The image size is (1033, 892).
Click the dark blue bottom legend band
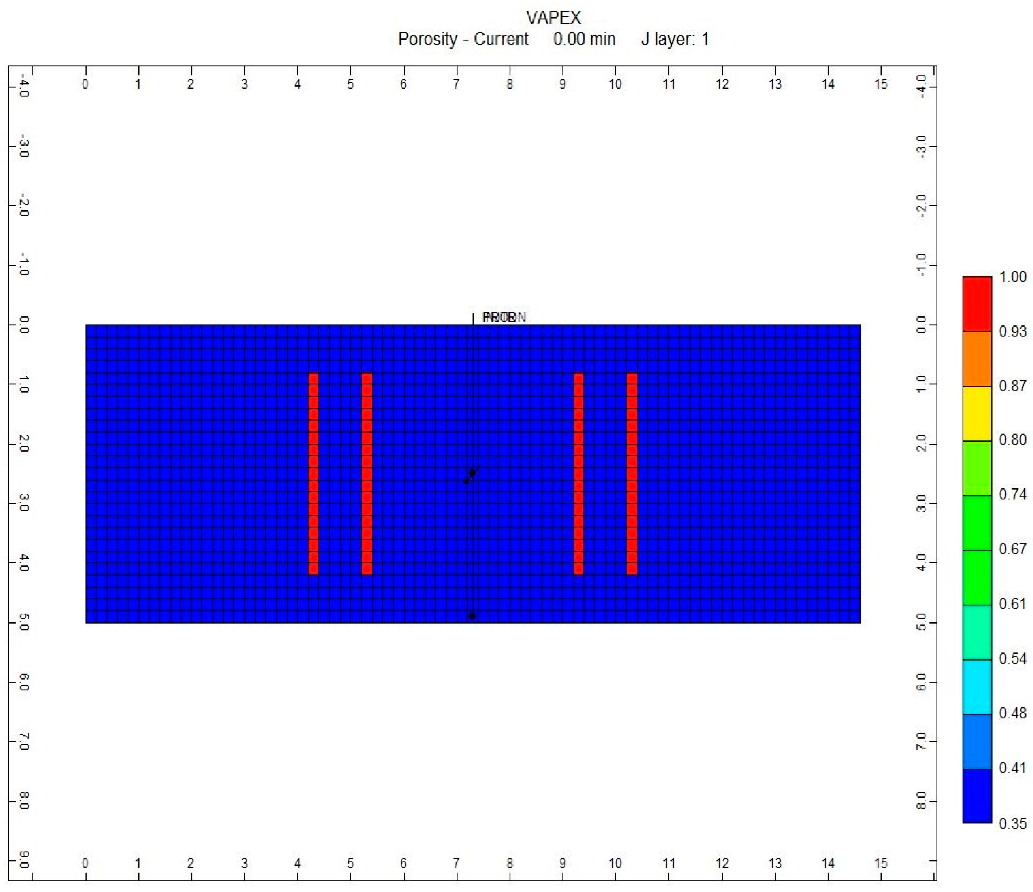click(x=977, y=796)
